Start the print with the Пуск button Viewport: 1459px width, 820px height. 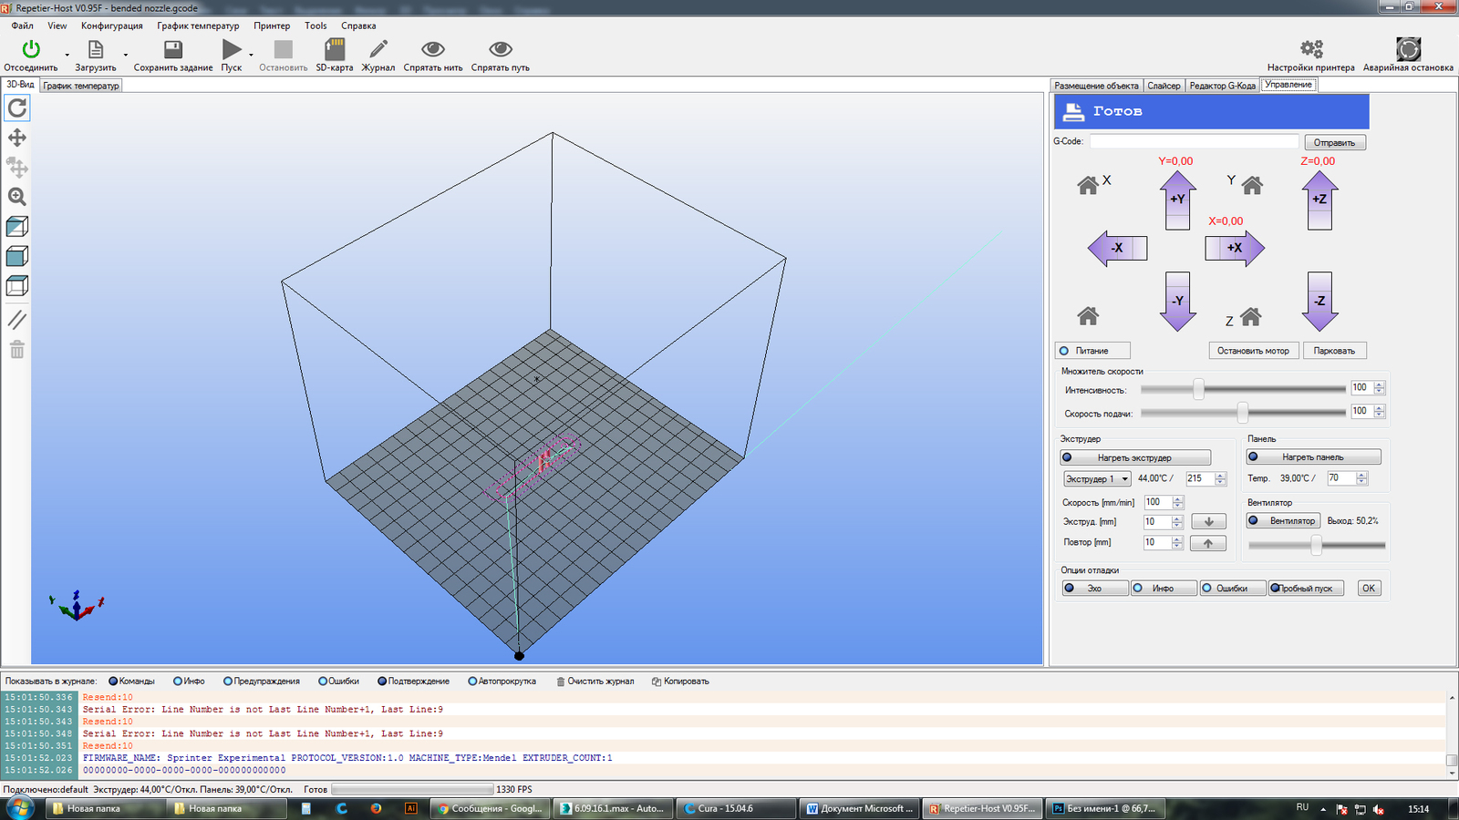pos(232,49)
